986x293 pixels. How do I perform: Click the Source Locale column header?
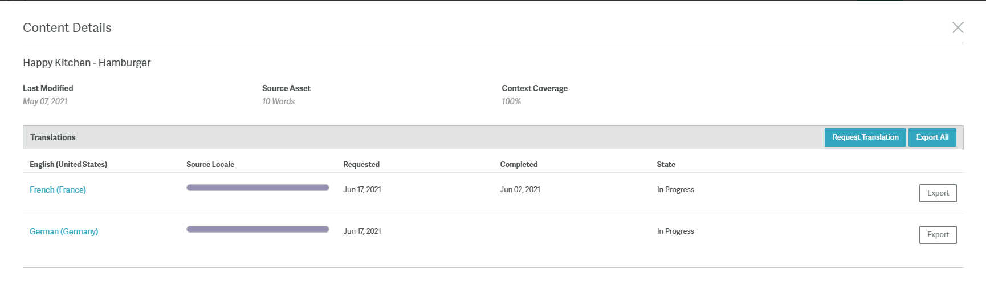[x=210, y=165]
